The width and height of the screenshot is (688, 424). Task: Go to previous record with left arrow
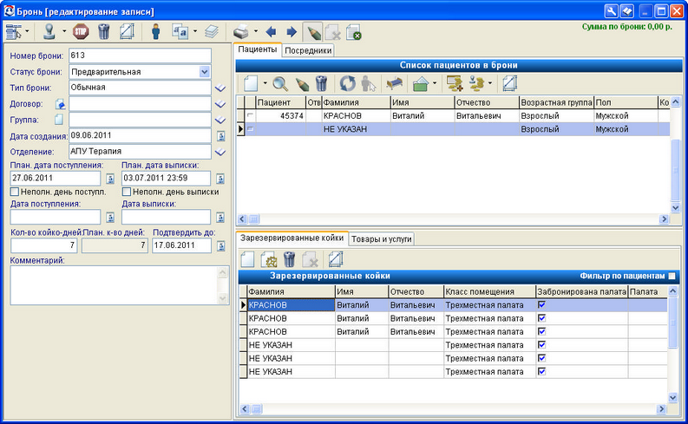(271, 31)
